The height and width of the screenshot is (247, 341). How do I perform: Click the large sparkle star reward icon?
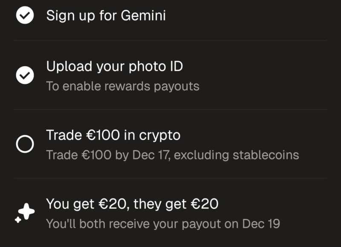[x=27, y=212]
